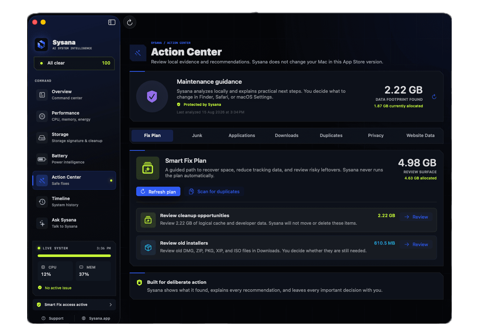Toggle the sidebar panel icon
493x336 pixels.
tap(112, 22)
